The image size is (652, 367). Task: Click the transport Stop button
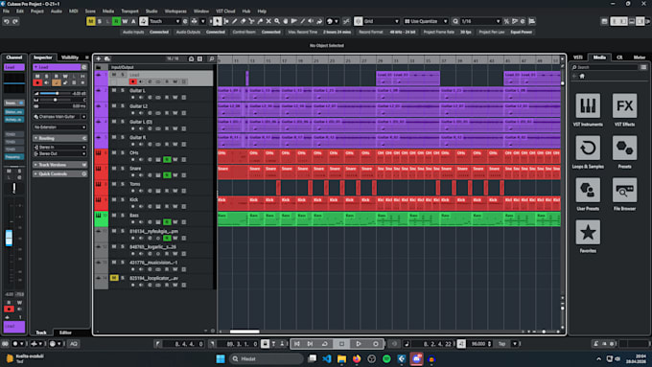coord(341,344)
